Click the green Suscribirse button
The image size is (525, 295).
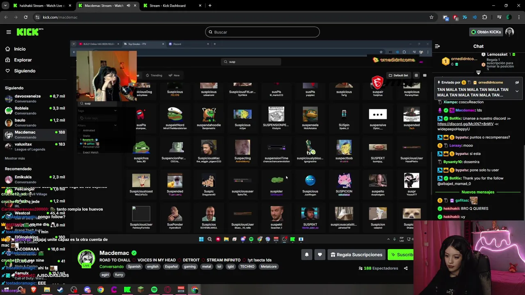coord(401,255)
